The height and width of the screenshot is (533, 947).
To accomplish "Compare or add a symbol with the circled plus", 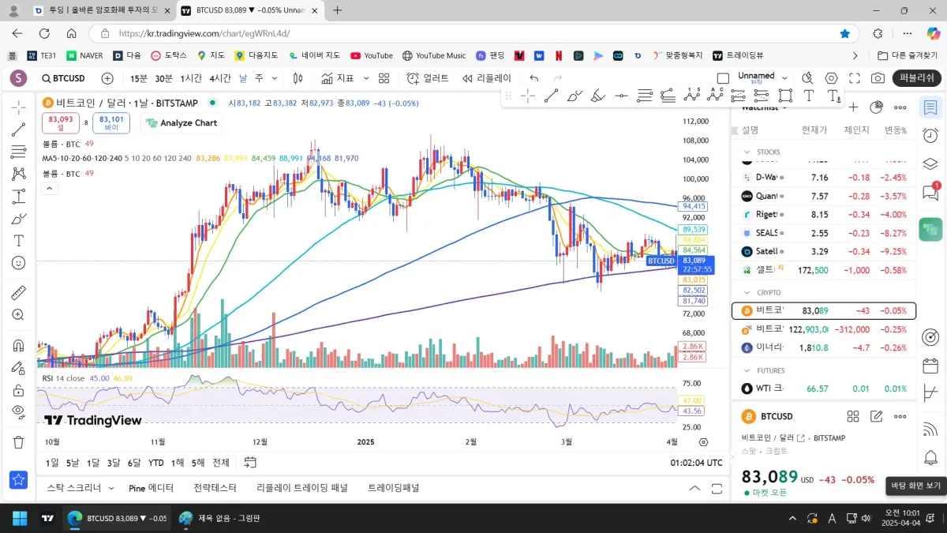I will point(107,78).
